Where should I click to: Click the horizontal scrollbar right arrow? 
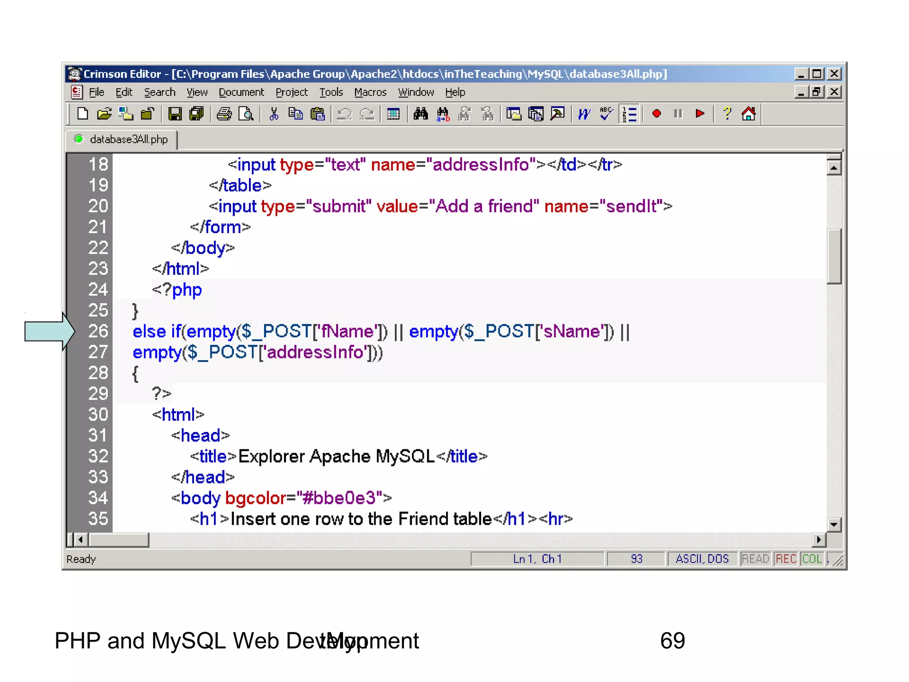point(819,540)
